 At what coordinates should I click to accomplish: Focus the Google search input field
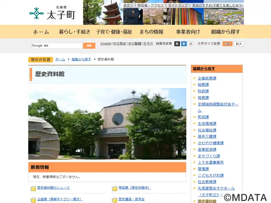pyautogui.click(x=57, y=46)
